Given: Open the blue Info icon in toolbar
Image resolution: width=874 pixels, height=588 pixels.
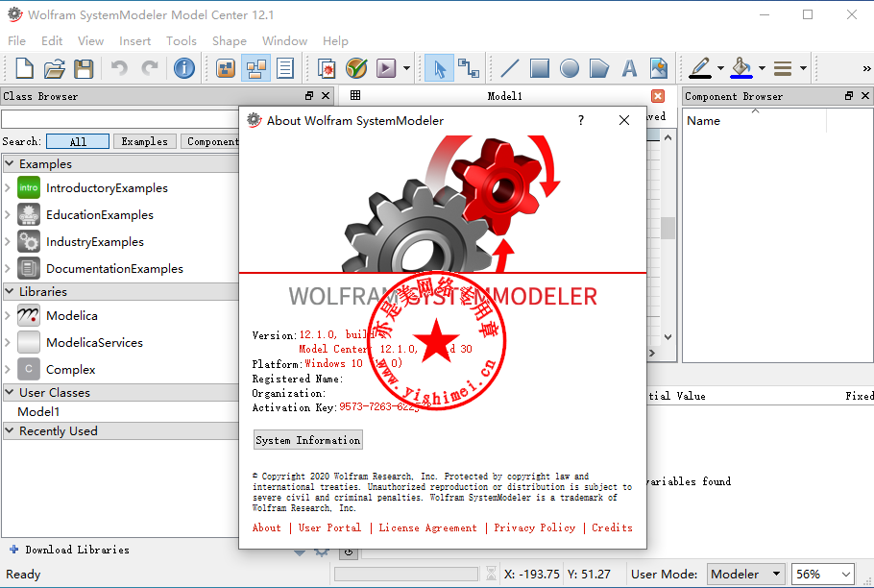Looking at the screenshot, I should coord(184,68).
